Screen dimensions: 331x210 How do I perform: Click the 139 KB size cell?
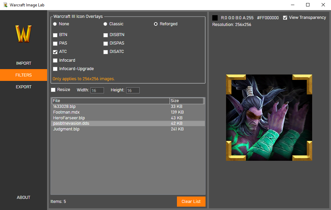coord(177,112)
